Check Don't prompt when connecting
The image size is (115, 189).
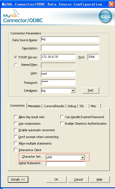[16, 137]
